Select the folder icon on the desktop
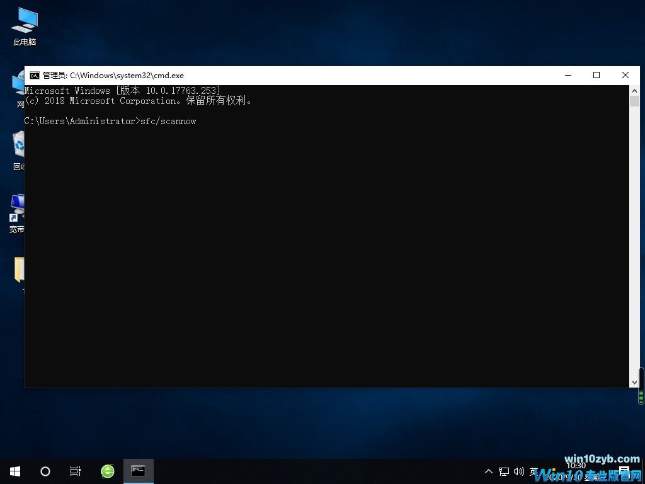Screen dimensions: 645x484 [19, 270]
